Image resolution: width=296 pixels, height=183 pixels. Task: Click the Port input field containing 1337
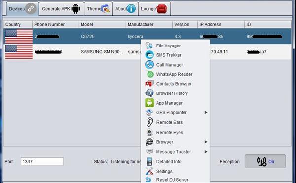(x=42, y=161)
